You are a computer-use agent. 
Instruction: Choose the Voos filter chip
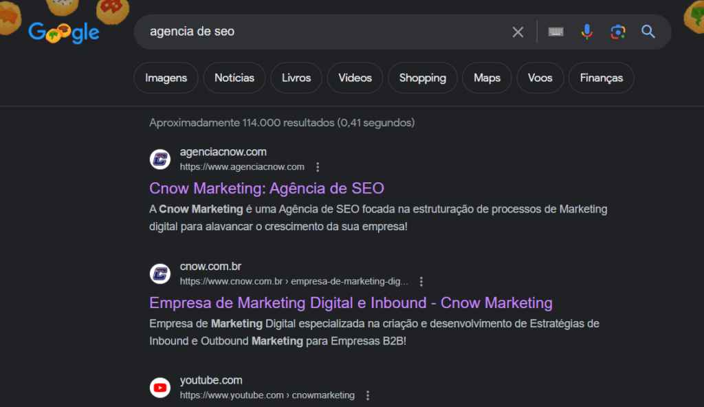pyautogui.click(x=540, y=78)
